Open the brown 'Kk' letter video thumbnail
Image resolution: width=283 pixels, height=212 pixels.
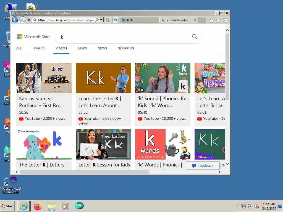pyautogui.click(x=103, y=78)
